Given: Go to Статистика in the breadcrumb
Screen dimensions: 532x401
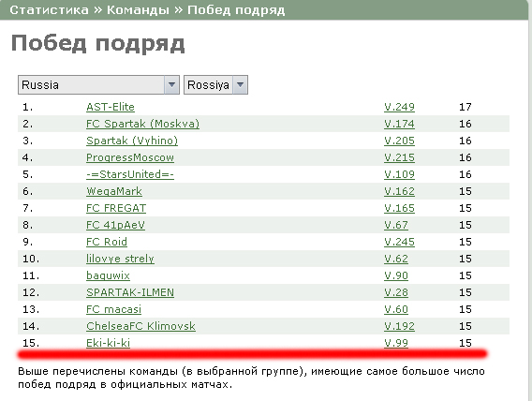Looking at the screenshot, I should [x=50, y=10].
